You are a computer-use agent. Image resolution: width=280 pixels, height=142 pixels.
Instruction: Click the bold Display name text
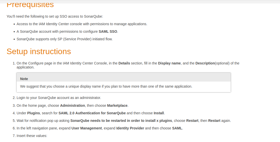(169, 63)
